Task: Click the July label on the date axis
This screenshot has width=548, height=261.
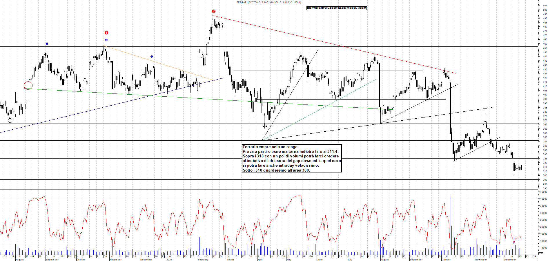Action: click(350, 260)
